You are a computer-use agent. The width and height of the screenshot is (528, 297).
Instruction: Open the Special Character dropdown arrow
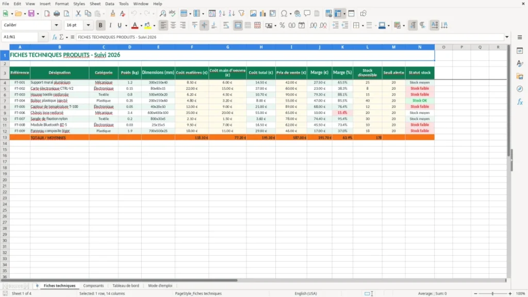point(290,14)
